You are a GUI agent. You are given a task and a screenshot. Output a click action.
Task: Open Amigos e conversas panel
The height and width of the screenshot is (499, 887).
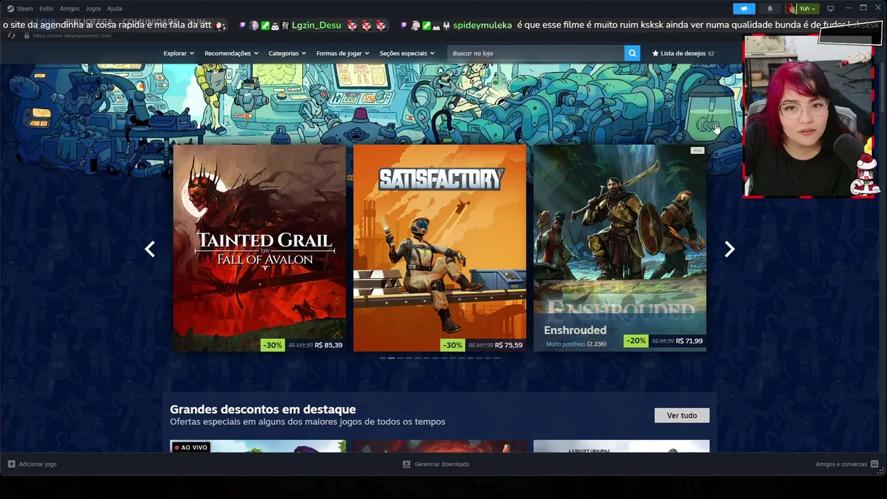point(847,464)
